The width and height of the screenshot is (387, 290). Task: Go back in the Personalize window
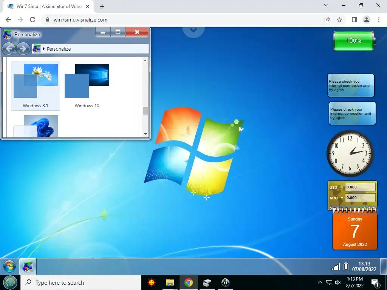[9, 49]
